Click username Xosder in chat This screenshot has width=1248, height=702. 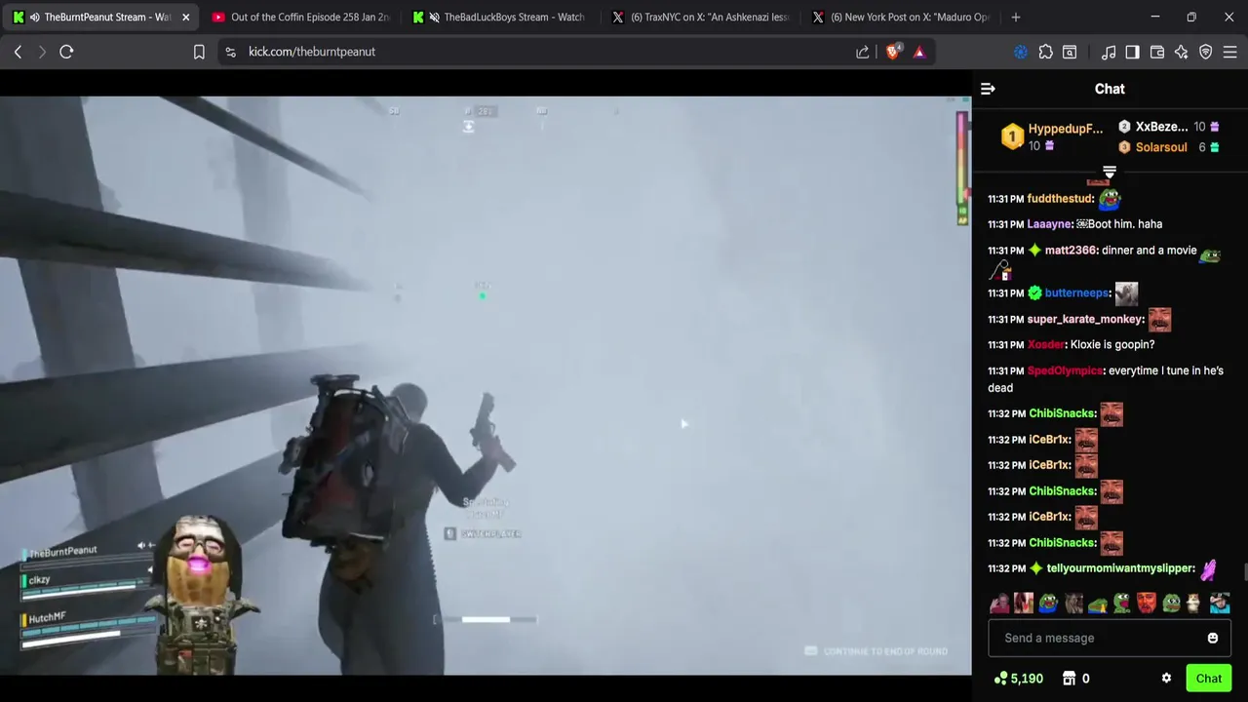click(1045, 345)
